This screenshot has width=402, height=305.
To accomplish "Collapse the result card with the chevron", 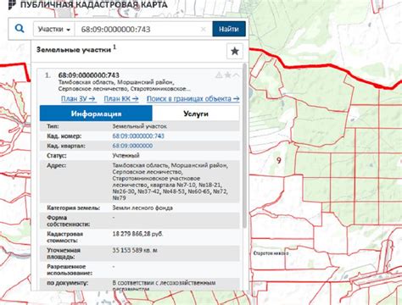I will coord(236,75).
